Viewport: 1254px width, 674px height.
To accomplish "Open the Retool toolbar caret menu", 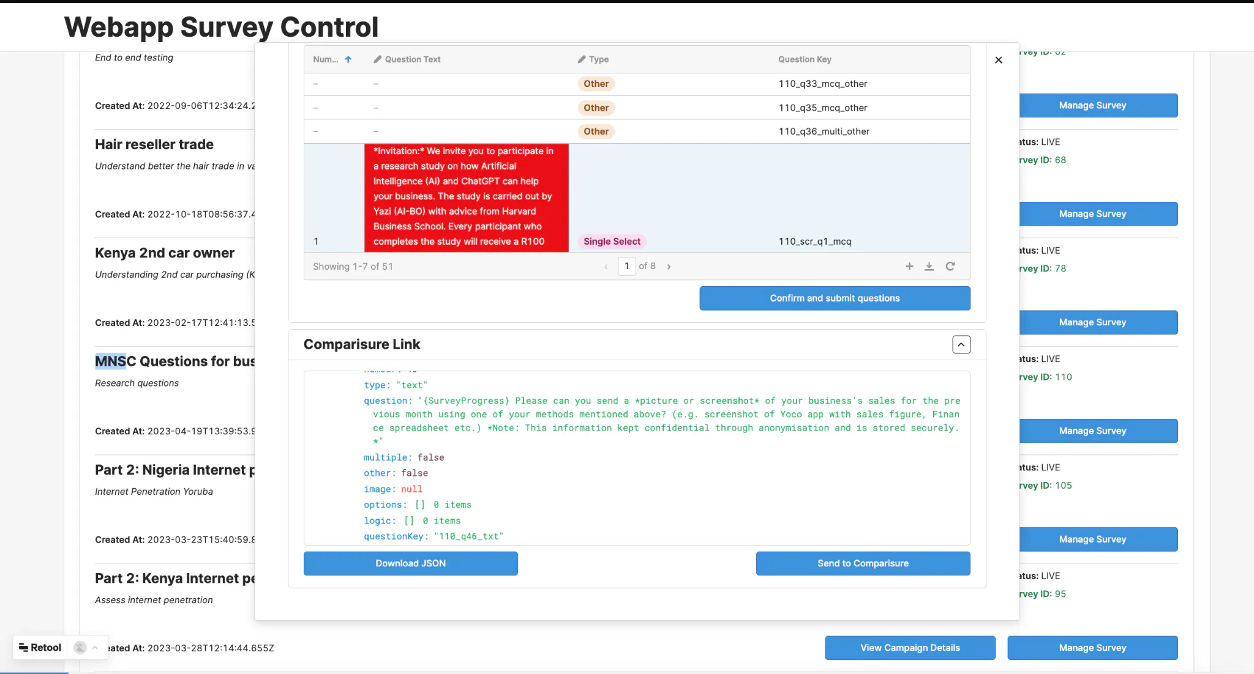I will [x=95, y=648].
